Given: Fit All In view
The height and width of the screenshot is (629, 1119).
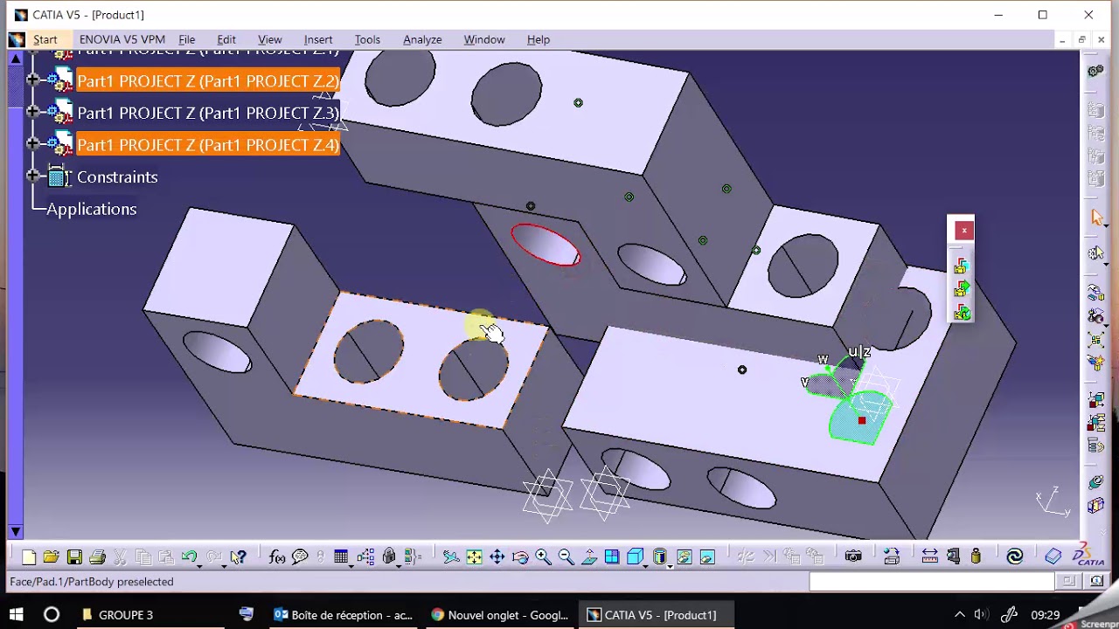Looking at the screenshot, I should click(474, 556).
